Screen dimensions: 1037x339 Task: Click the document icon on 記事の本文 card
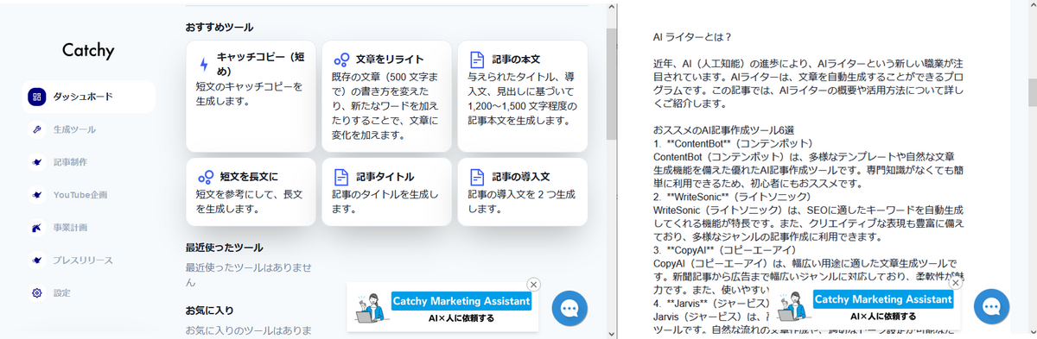(476, 60)
